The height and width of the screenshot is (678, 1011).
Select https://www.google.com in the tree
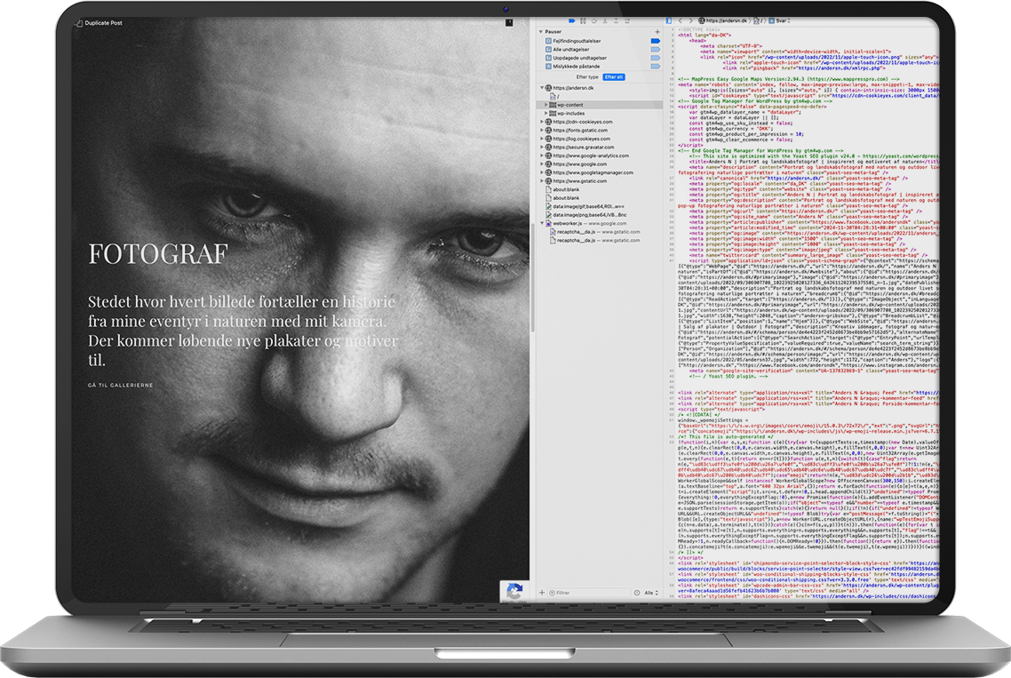tap(579, 164)
